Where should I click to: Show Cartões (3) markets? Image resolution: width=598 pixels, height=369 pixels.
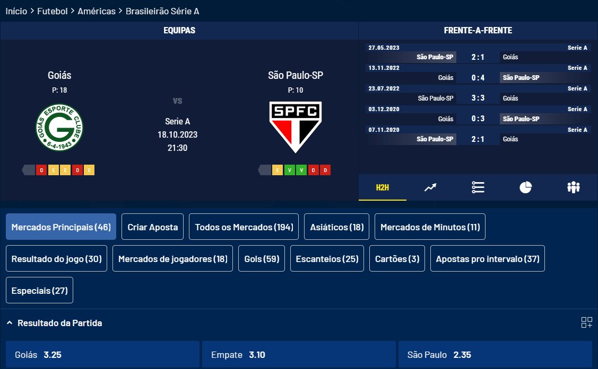click(397, 259)
